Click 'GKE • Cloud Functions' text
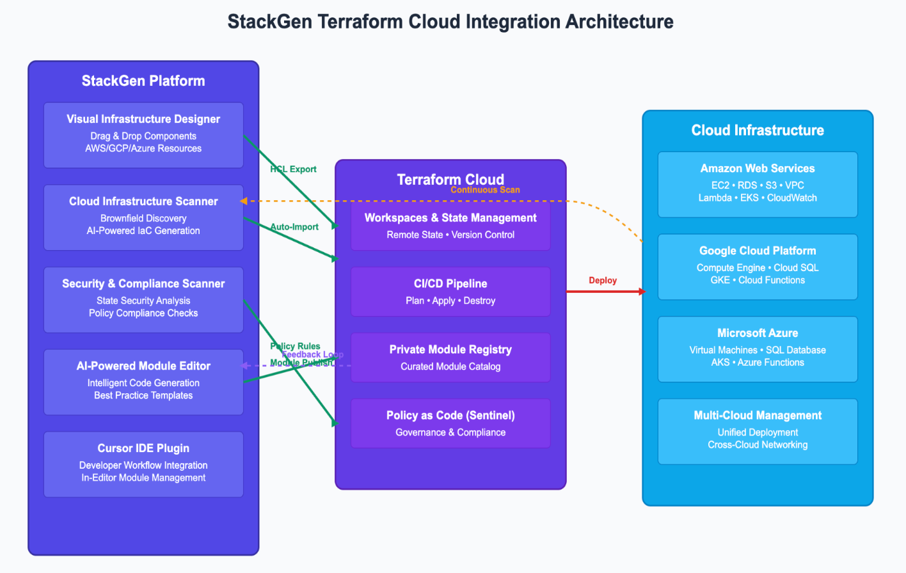The image size is (906, 573). [758, 280]
